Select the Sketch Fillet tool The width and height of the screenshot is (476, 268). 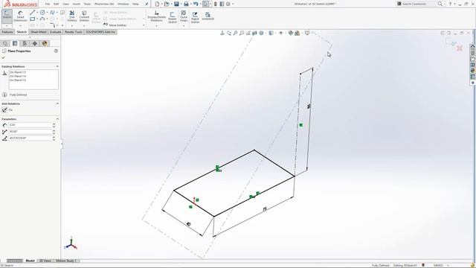click(x=53, y=25)
